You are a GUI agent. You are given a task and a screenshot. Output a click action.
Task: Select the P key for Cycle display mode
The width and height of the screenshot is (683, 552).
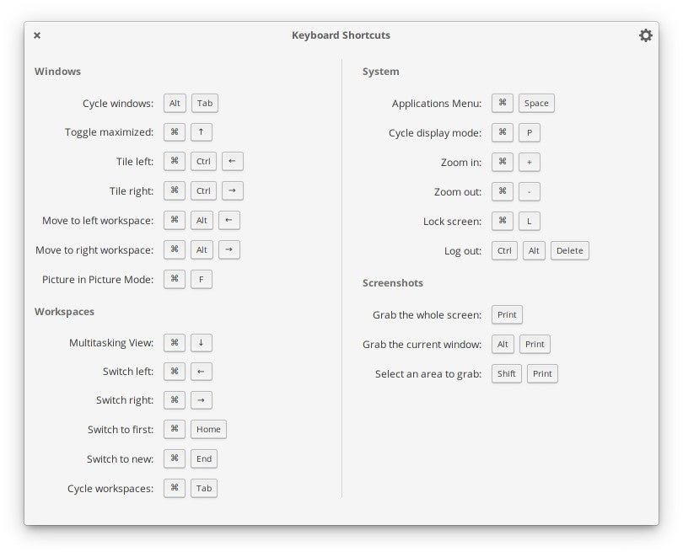point(530,132)
